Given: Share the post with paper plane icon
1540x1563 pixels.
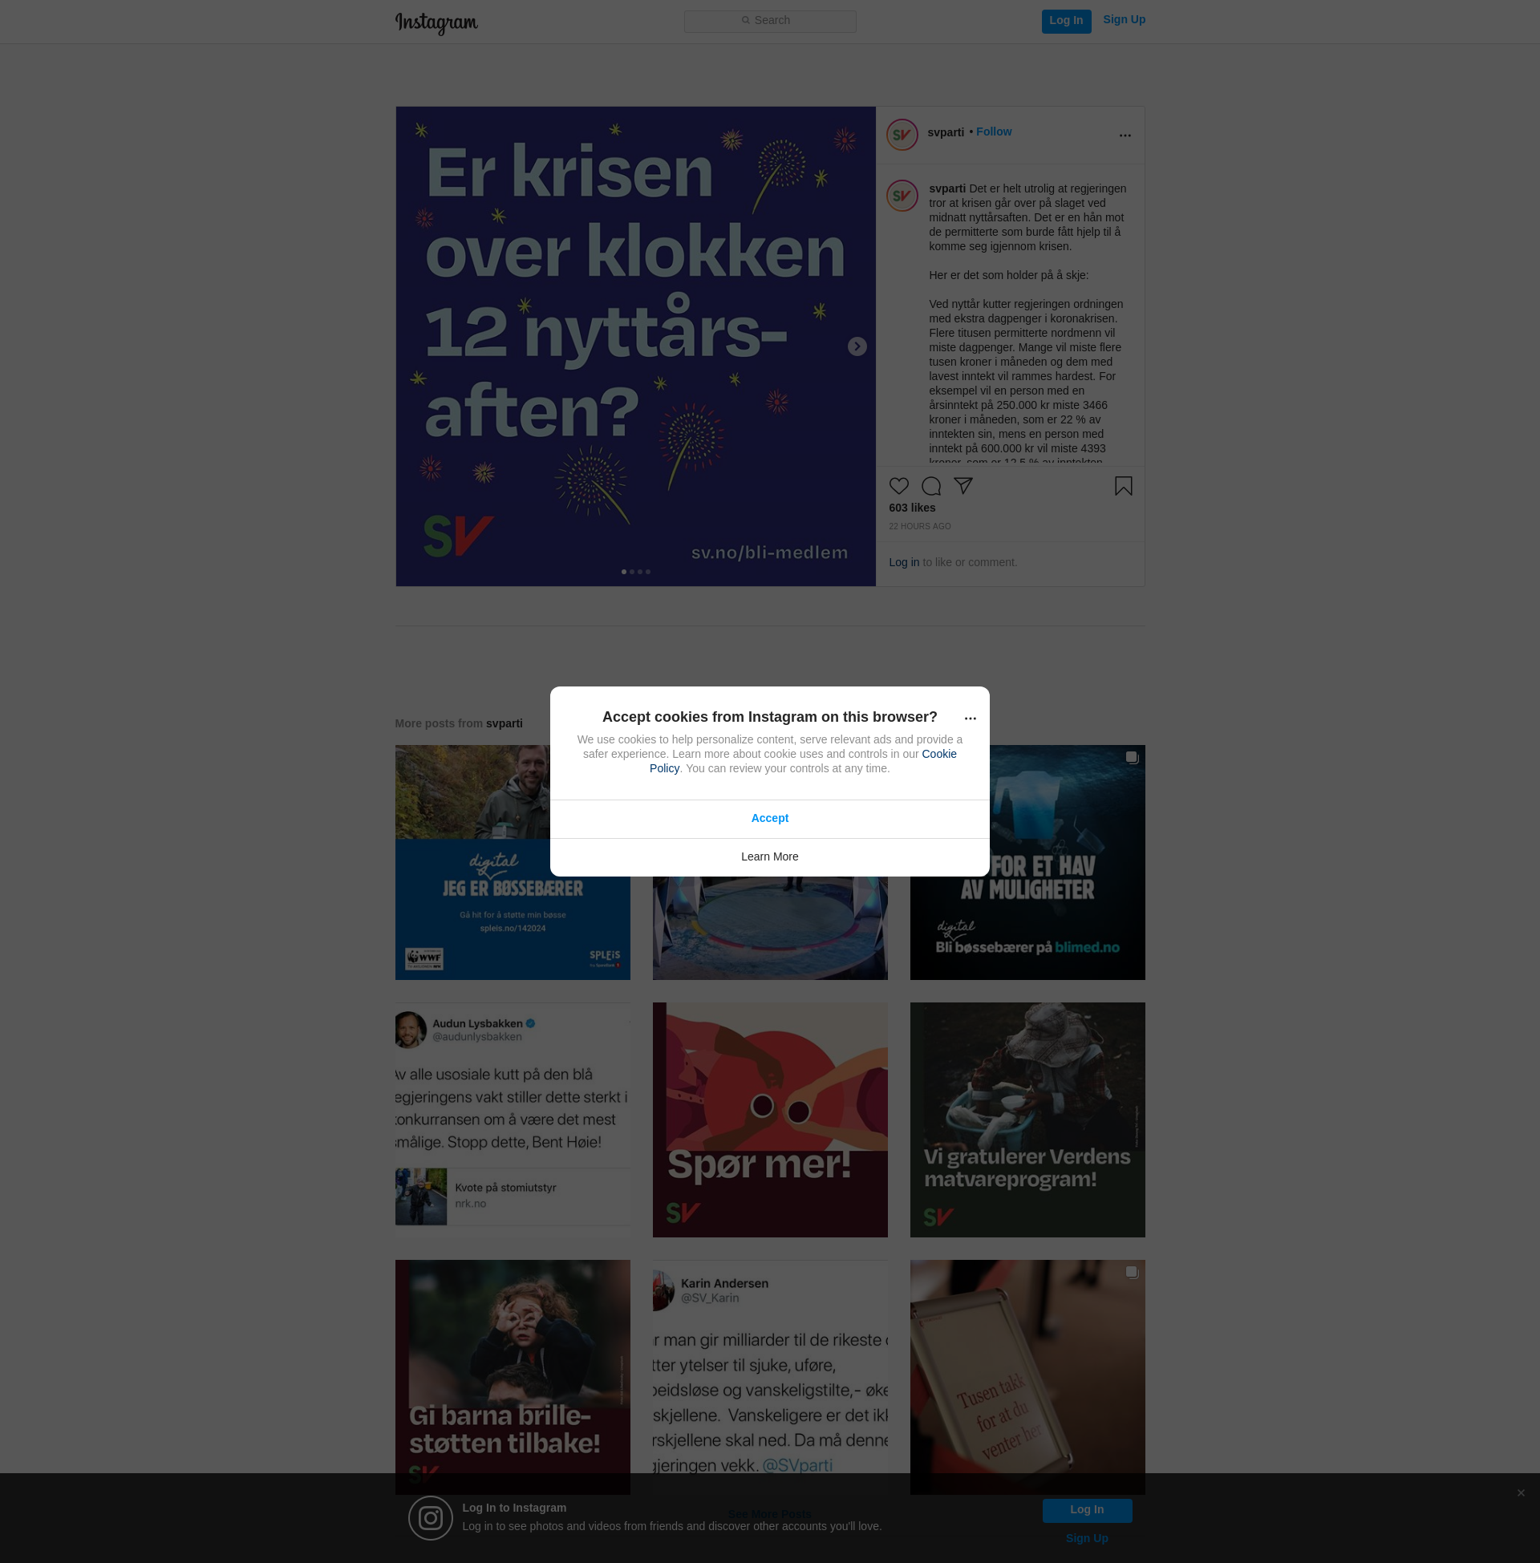Looking at the screenshot, I should point(962,485).
